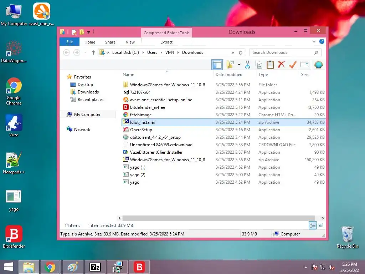This screenshot has width=365, height=274.
Task: Click the Cut scissors toolbar icon
Action: (247, 65)
